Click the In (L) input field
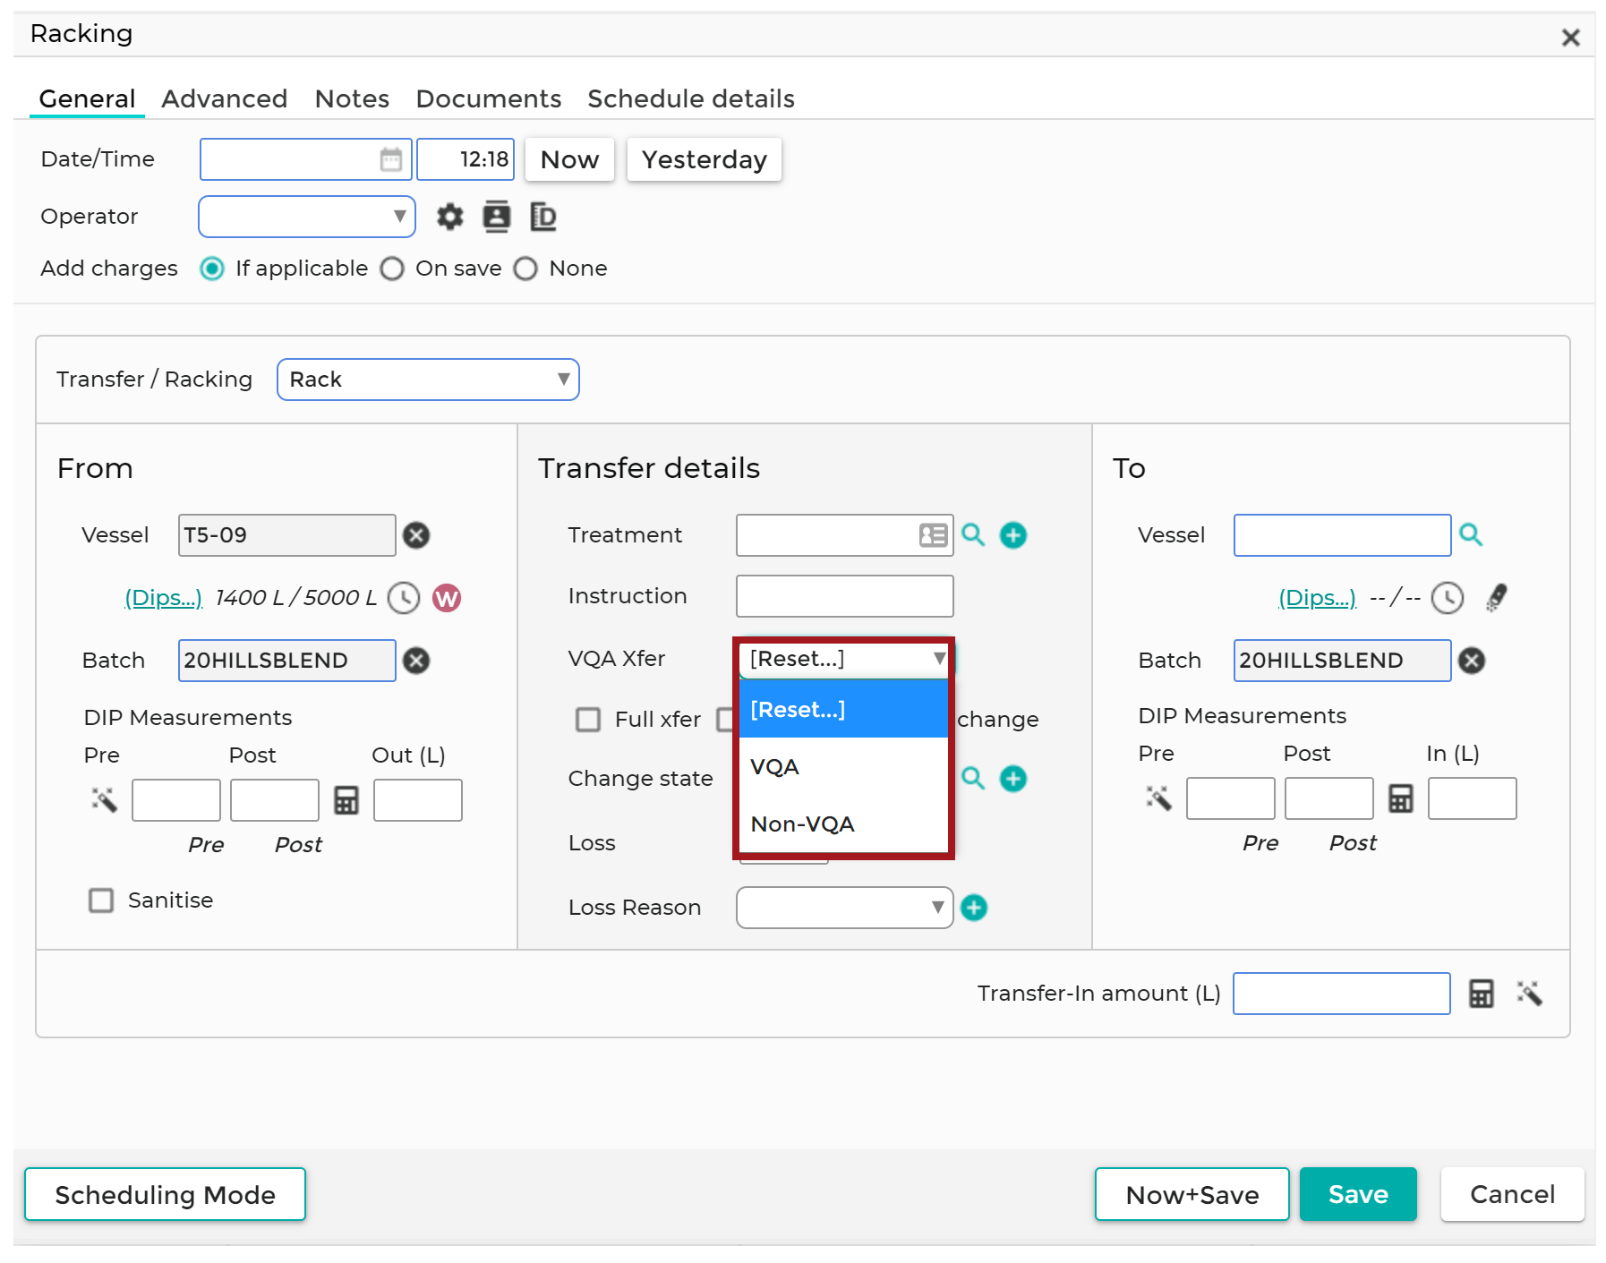The image size is (1606, 1263). pyautogui.click(x=1473, y=798)
